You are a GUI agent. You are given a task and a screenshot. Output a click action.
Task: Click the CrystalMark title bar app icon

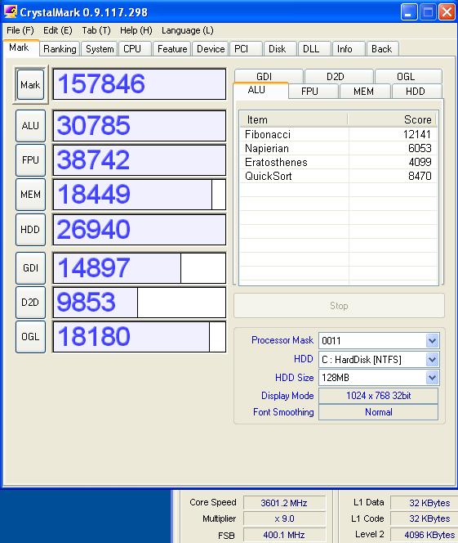pos(10,11)
